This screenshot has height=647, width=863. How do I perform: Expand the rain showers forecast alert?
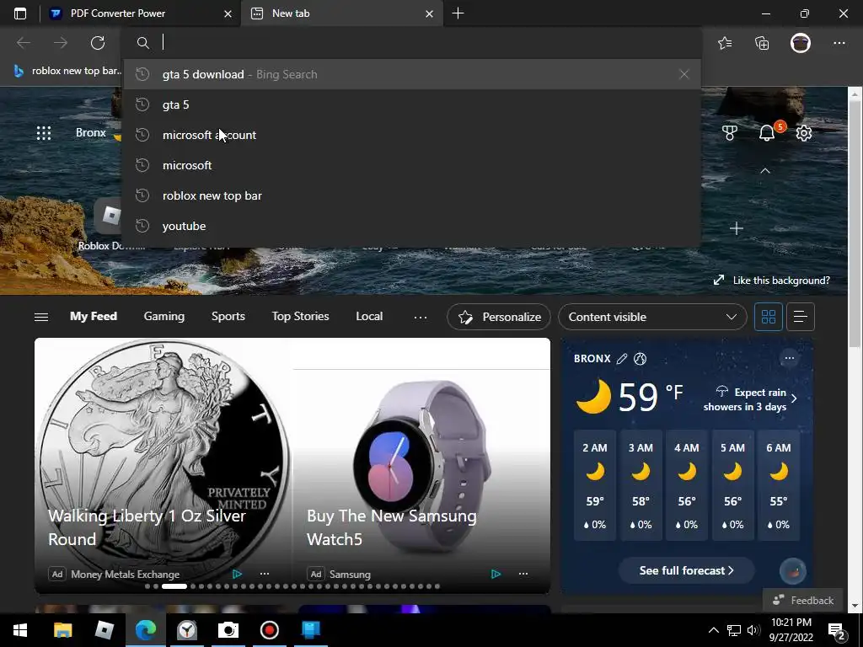point(749,399)
